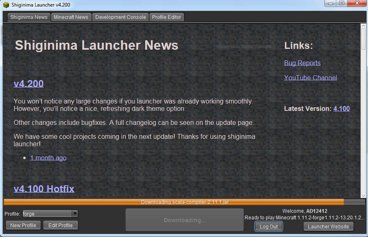The image size is (368, 237).
Task: Open the Bug Reports link
Action: point(302,63)
